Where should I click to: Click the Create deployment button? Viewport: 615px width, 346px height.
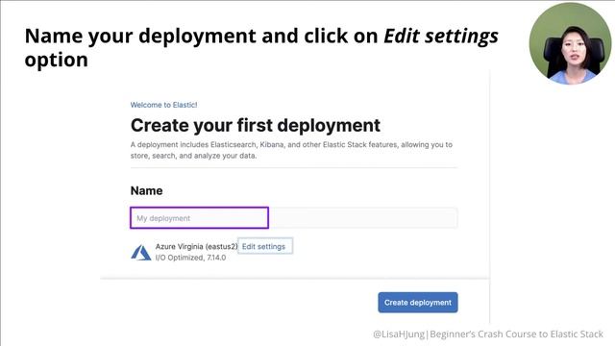[x=418, y=303]
